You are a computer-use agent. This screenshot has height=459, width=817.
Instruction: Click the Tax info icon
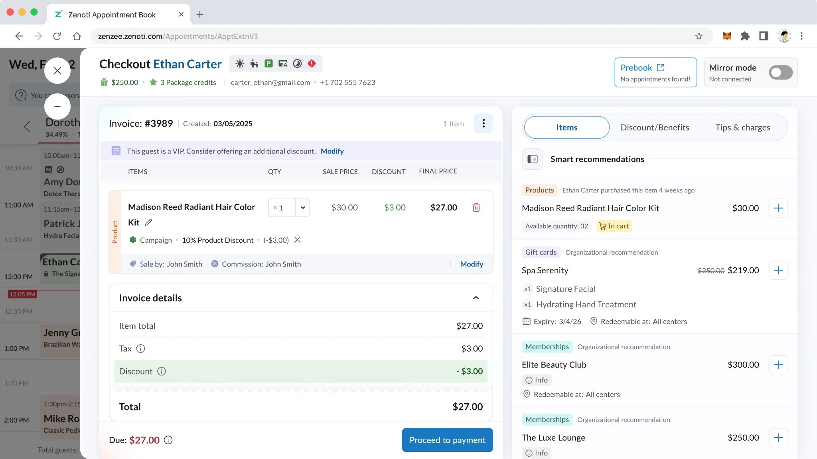click(x=140, y=349)
